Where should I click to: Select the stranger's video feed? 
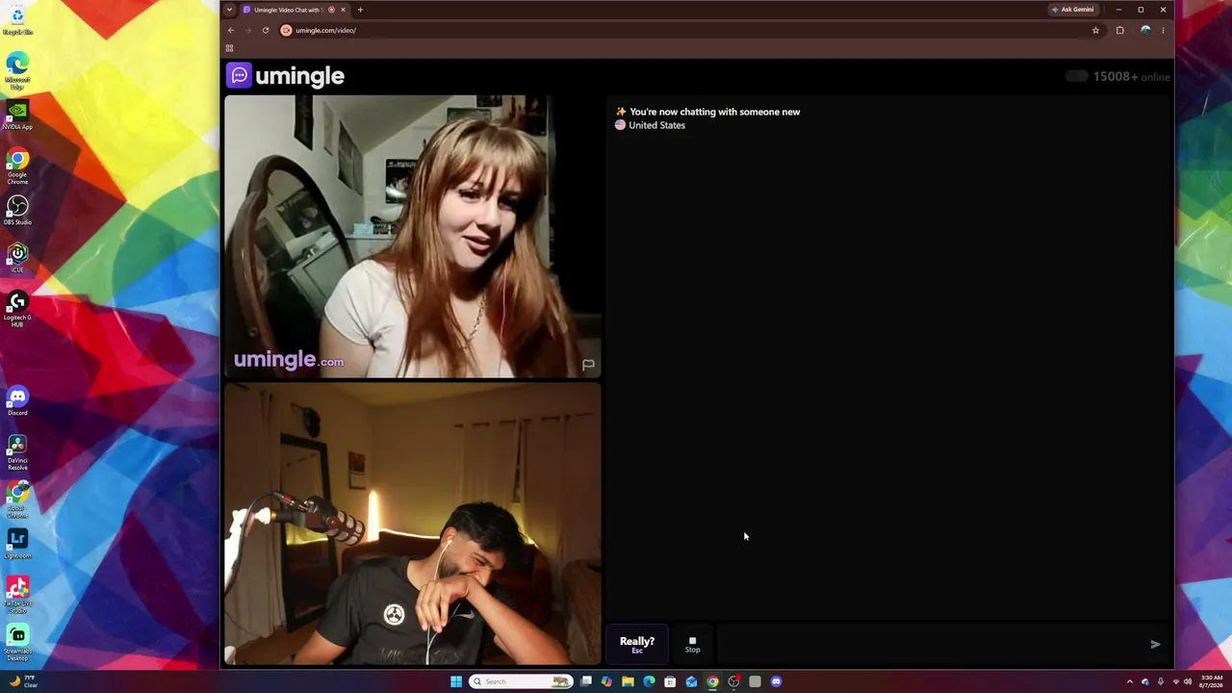click(x=413, y=236)
